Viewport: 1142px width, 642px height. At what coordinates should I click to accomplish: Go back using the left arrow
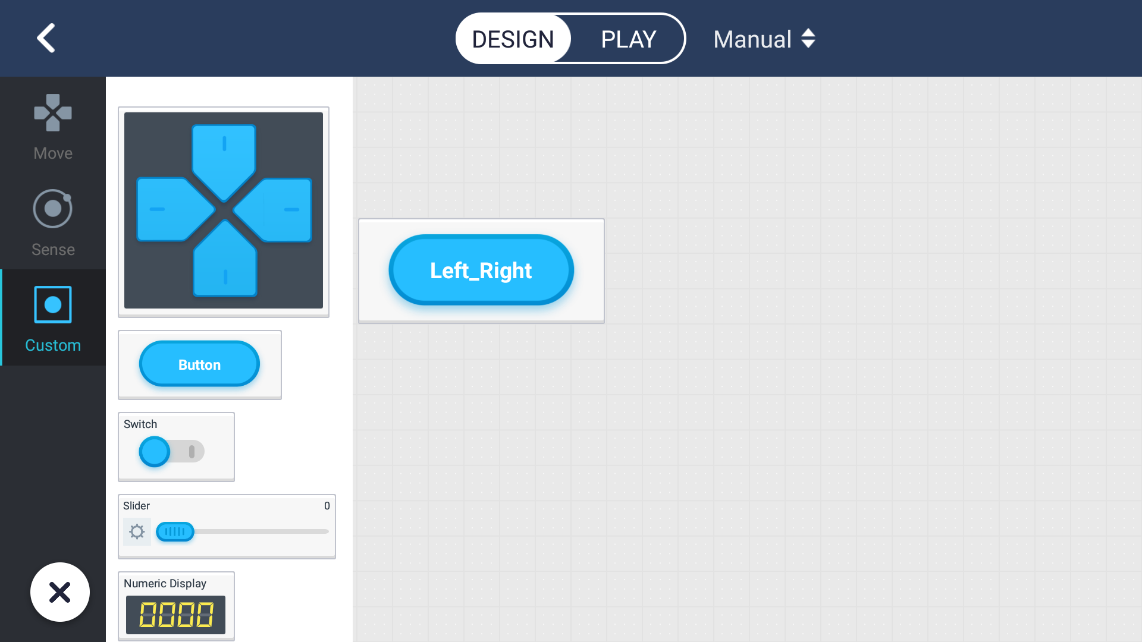tap(46, 38)
